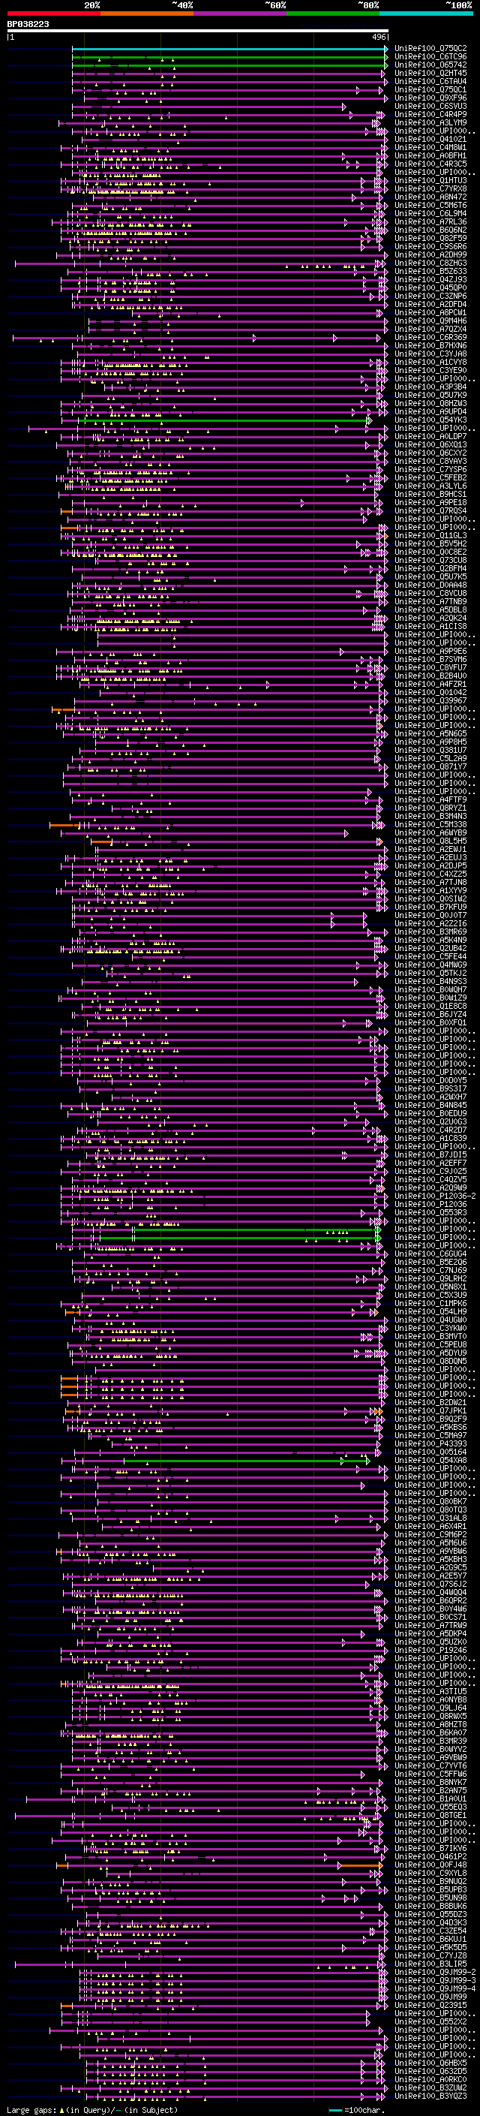Select label UniRef100_Q7JPK1
The image size is (480, 2116).
click(430, 1410)
